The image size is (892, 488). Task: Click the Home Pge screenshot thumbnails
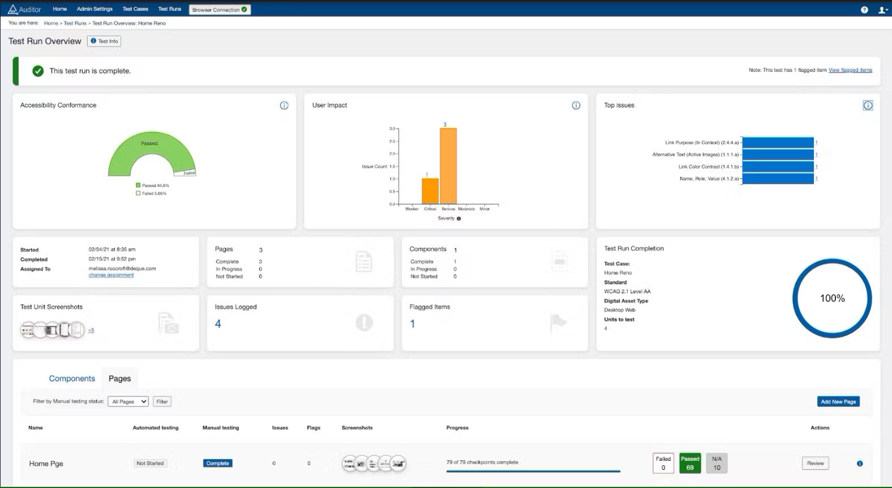374,464
